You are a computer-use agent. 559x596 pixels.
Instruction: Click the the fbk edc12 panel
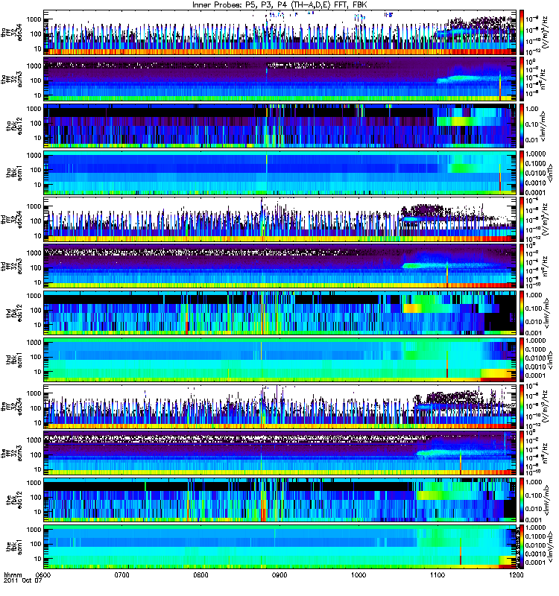pyautogui.click(x=280, y=500)
